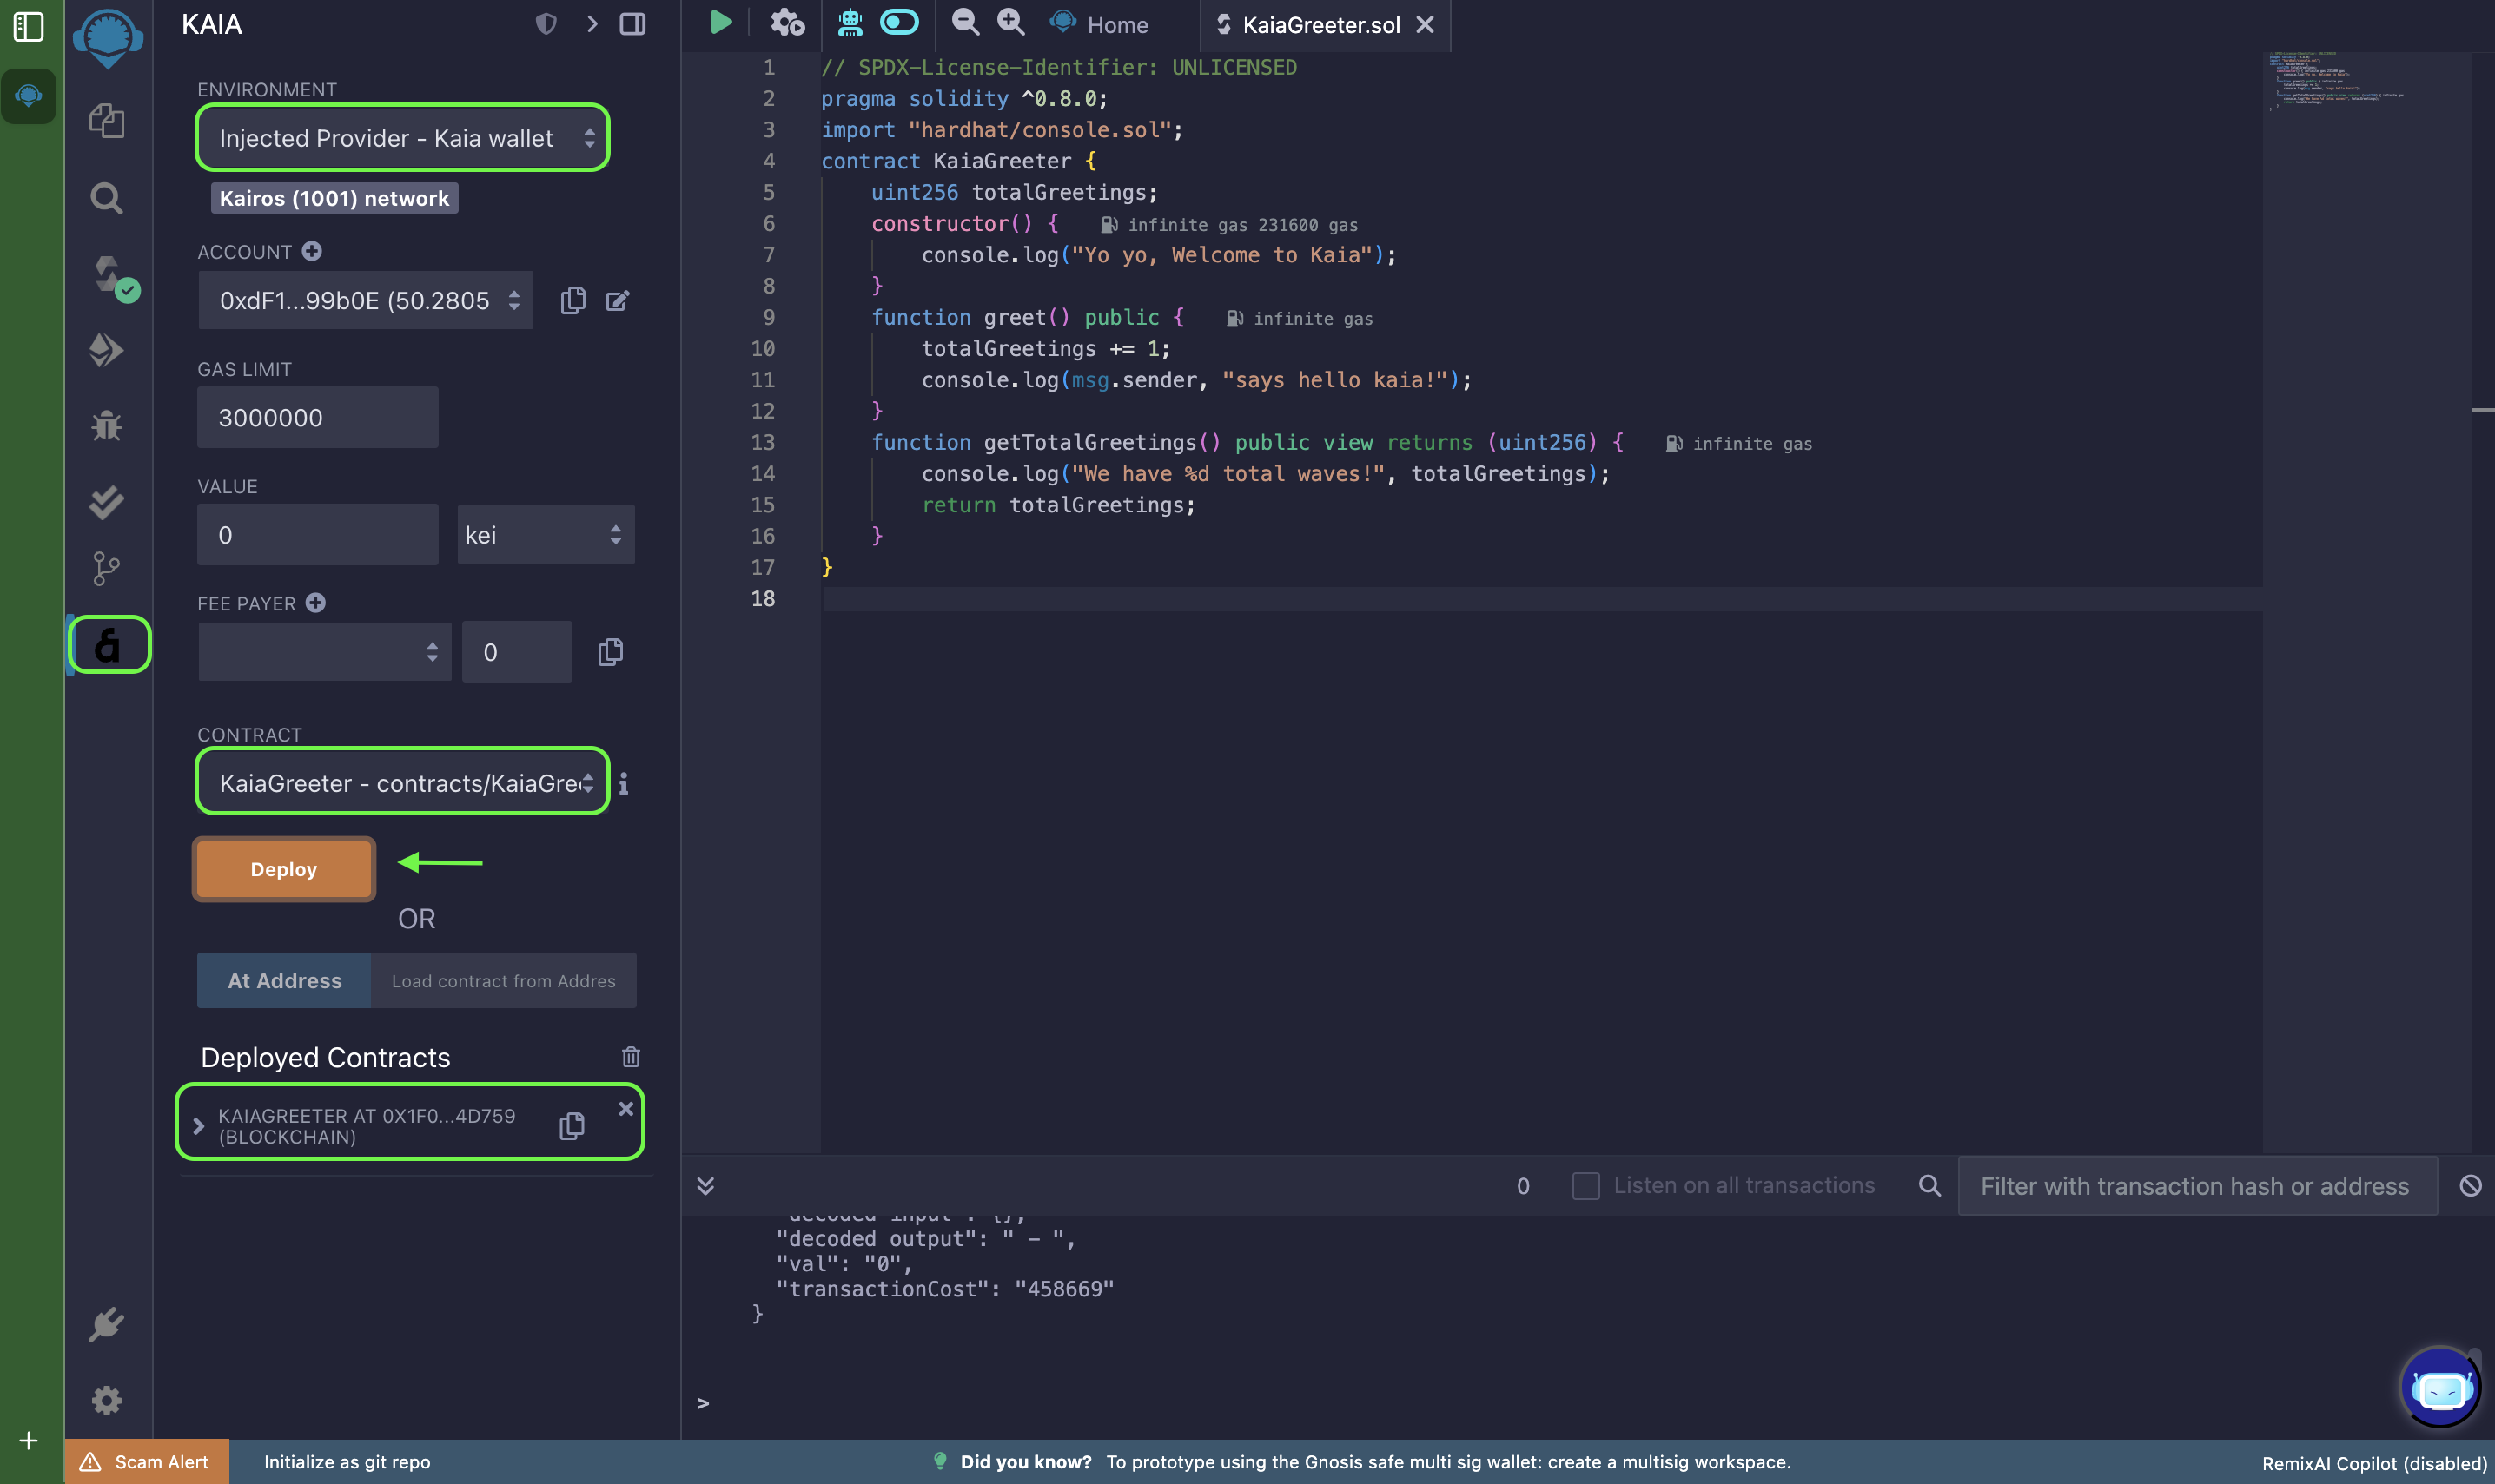Click the chevron arrow beside KAIA title

[592, 23]
